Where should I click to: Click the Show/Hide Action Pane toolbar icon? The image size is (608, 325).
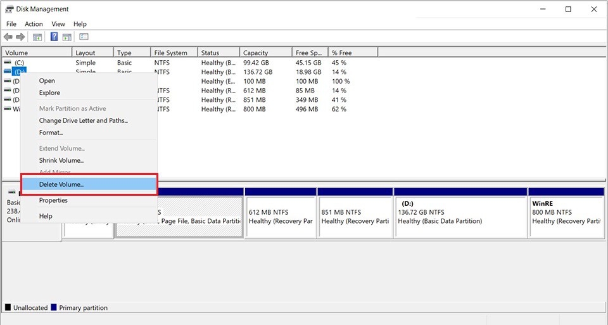pos(66,37)
